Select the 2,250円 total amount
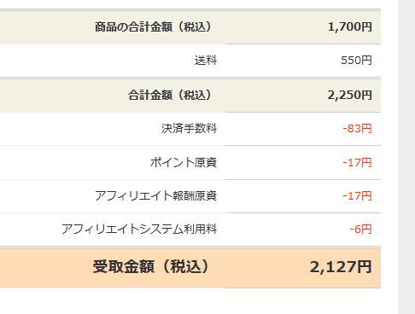 pyautogui.click(x=349, y=95)
